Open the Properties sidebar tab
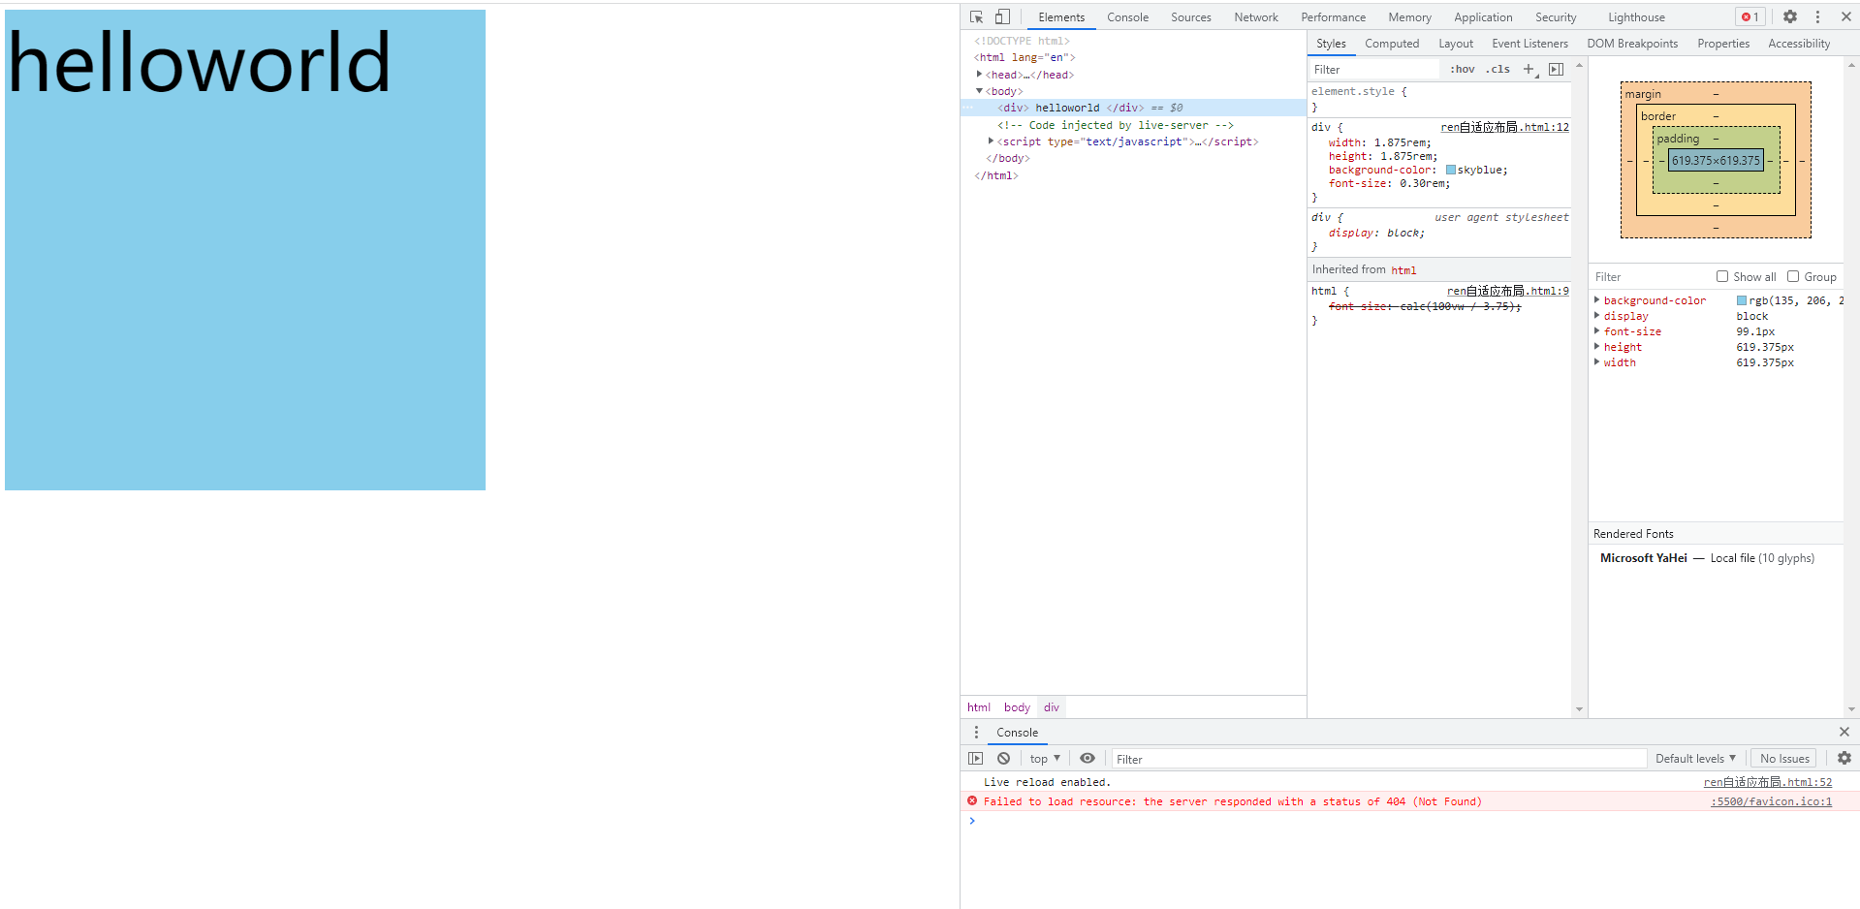 click(1723, 44)
